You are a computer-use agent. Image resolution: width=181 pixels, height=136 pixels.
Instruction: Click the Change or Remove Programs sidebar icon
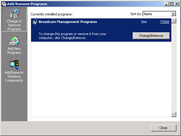click(x=14, y=14)
